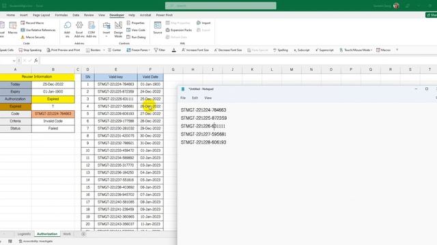
Task: Open the Add-ins button
Action: click(x=67, y=29)
